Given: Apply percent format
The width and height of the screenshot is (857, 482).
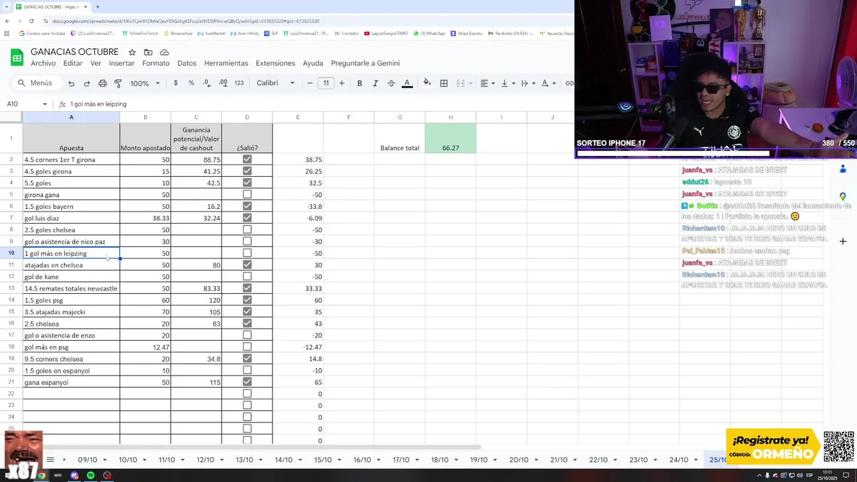Looking at the screenshot, I should tap(191, 83).
